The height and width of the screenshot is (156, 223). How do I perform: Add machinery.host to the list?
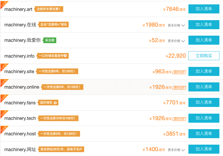pyautogui.click(x=204, y=134)
